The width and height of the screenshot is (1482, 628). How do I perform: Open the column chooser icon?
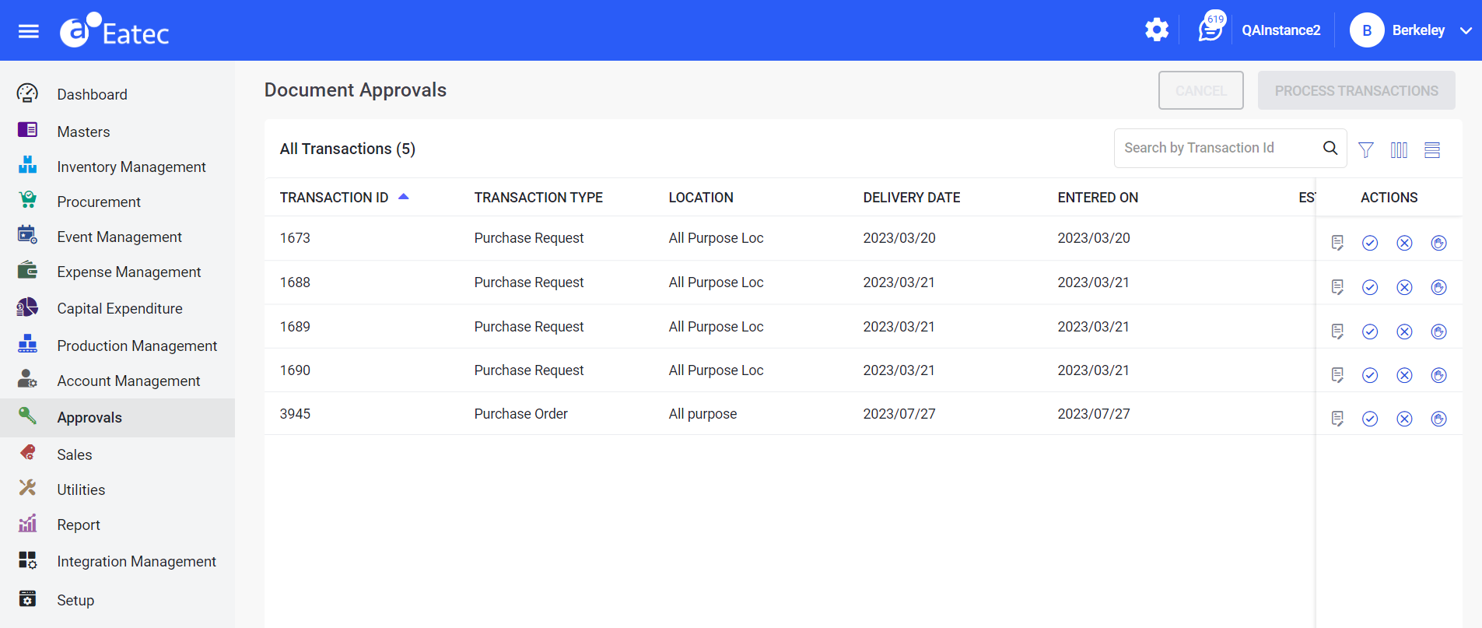coord(1399,149)
